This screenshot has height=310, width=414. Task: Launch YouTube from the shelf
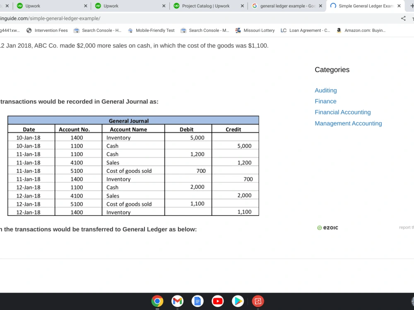pyautogui.click(x=218, y=301)
